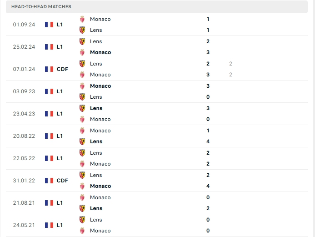Viewport: 315px width, 237px height.
Task: Open the Head-to-Head Matches section header
Action: click(157, 7)
